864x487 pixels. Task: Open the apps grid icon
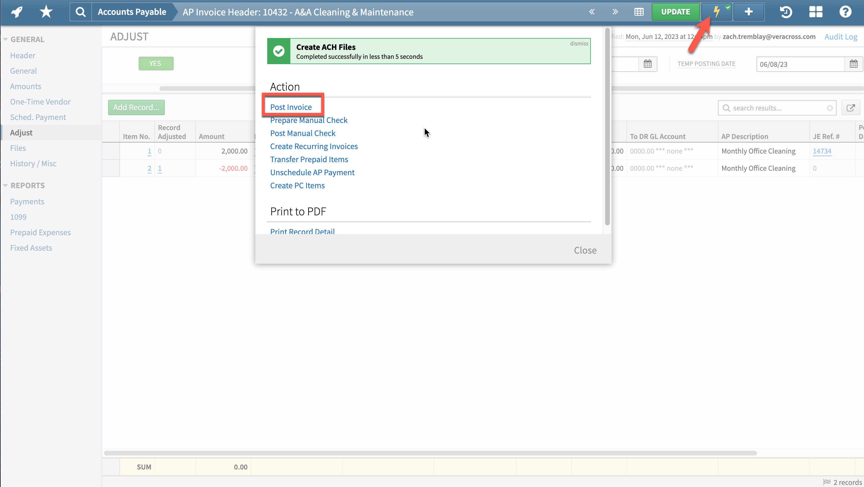pos(816,12)
